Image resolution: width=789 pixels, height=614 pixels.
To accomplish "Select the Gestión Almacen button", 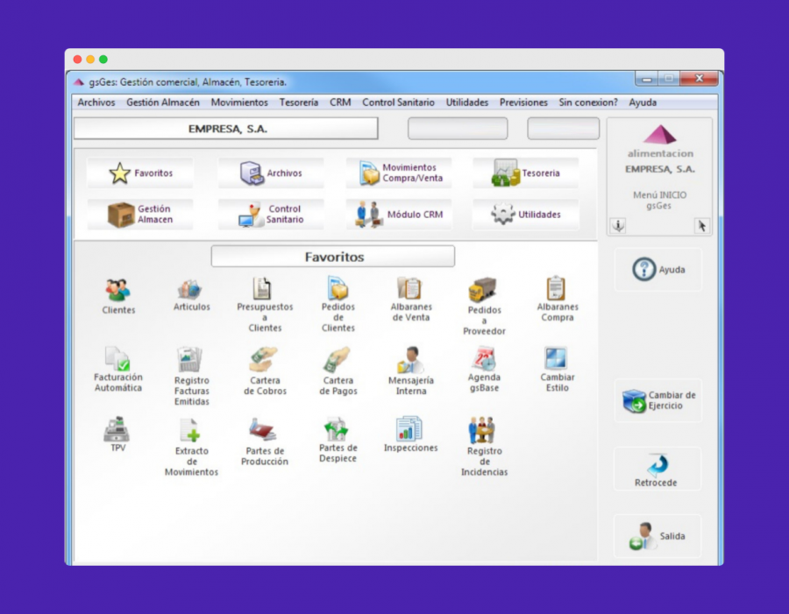I will click(x=140, y=215).
